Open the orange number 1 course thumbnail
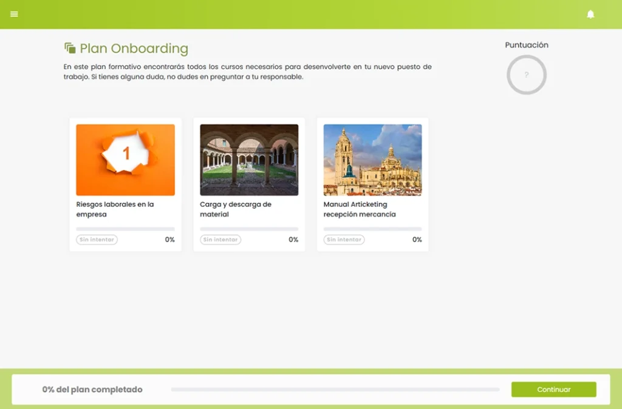The height and width of the screenshot is (409, 622). [125, 160]
